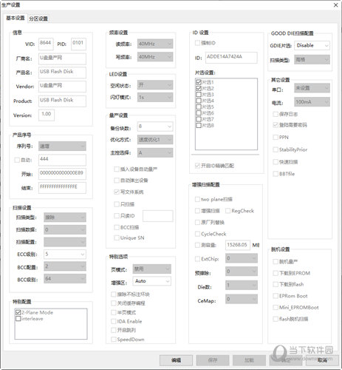Click the 开始 serial number field
This screenshot has width=342, height=370.
(62, 174)
